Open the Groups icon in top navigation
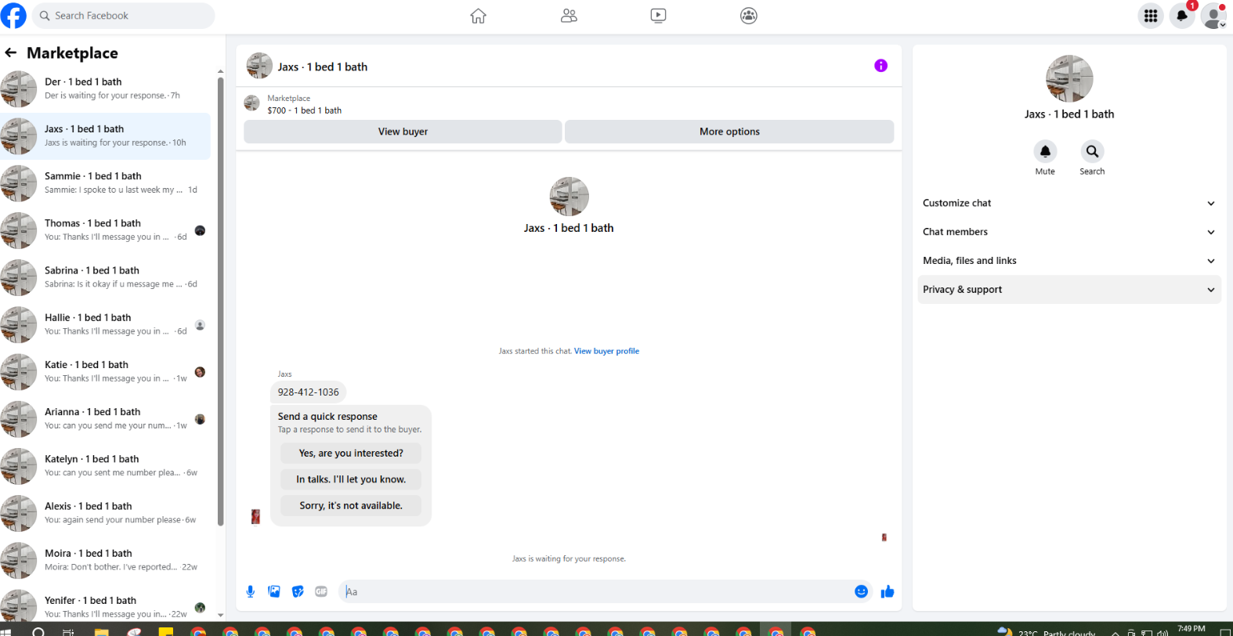 [x=749, y=16]
